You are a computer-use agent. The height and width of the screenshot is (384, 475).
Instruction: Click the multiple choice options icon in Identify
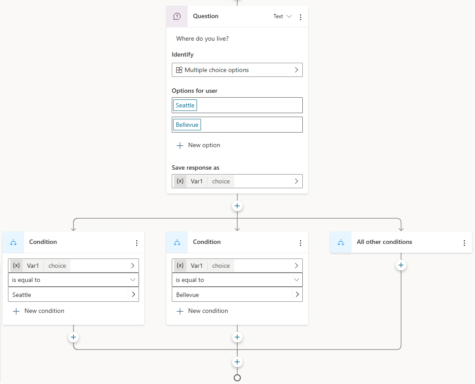[179, 70]
